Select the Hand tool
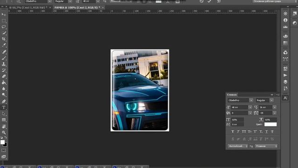 4,126
